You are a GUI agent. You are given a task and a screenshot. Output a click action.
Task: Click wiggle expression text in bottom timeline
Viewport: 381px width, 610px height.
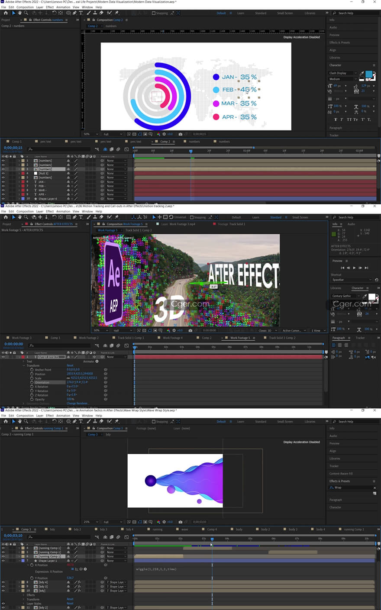[156, 569]
